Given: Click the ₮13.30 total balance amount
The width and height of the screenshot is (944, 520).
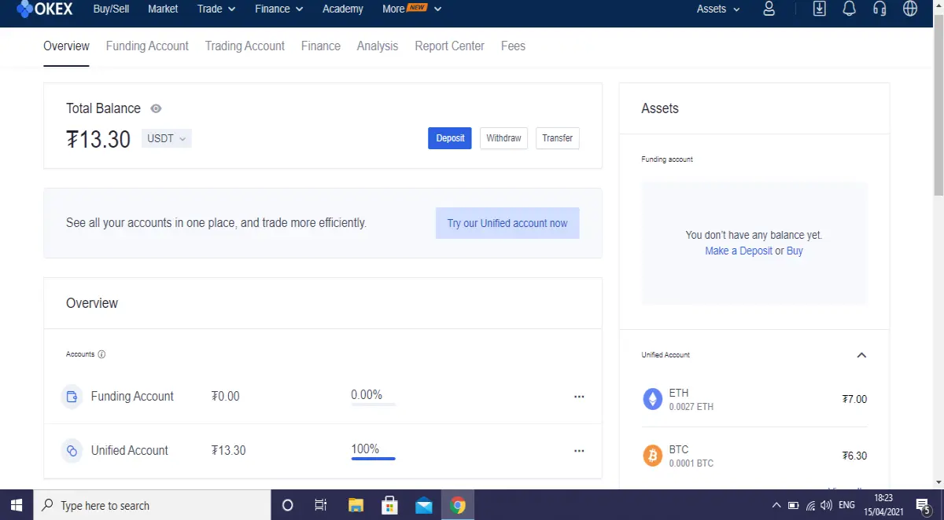Looking at the screenshot, I should (x=98, y=139).
